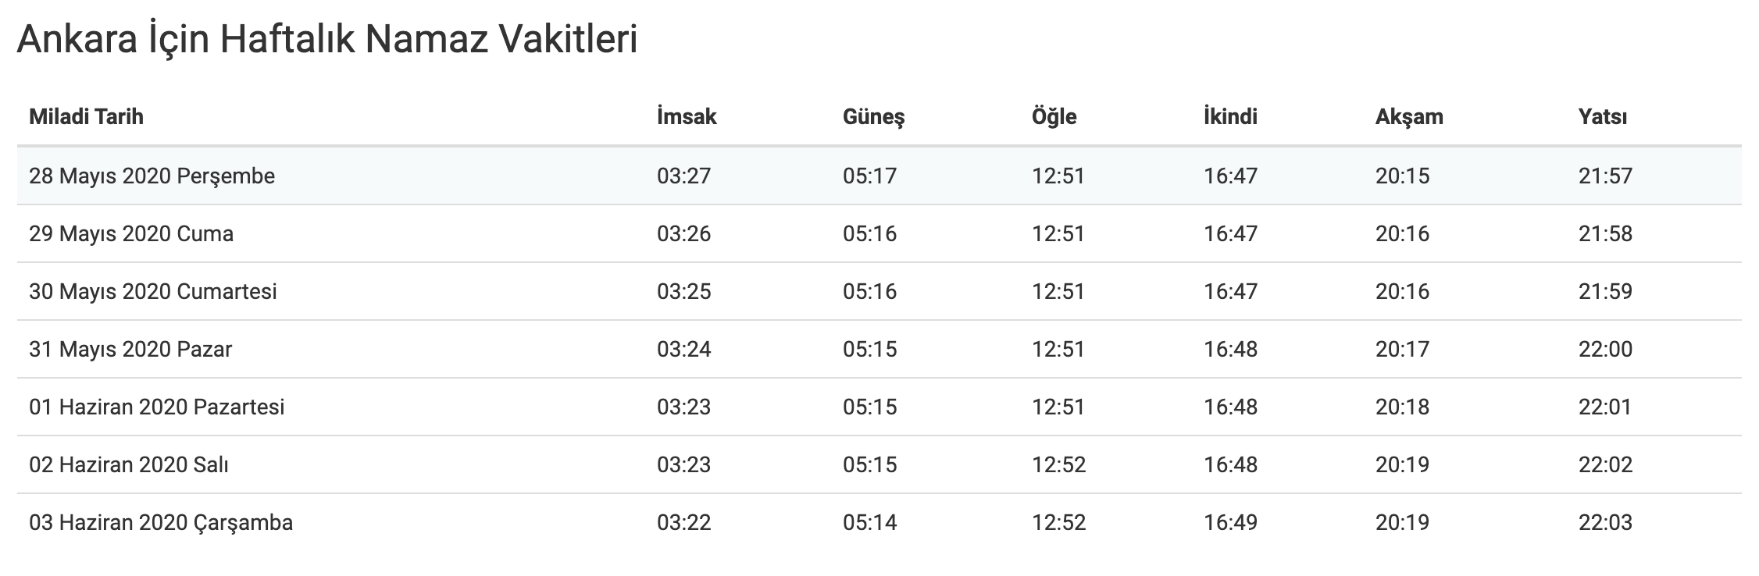The width and height of the screenshot is (1759, 576).
Task: Click the 22:00 Yatsı time for Pazar
Action: pyautogui.click(x=1605, y=349)
